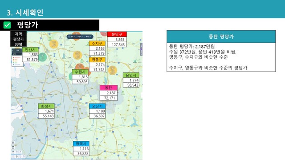
Task: Click the line 수지구, 영통구와 비슷한 수준의 평당가
Action: (x=208, y=68)
